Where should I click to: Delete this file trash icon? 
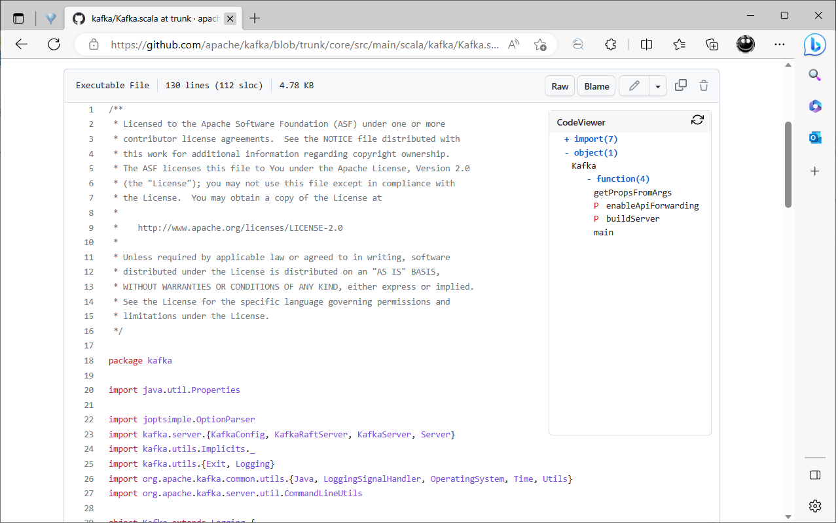point(704,85)
